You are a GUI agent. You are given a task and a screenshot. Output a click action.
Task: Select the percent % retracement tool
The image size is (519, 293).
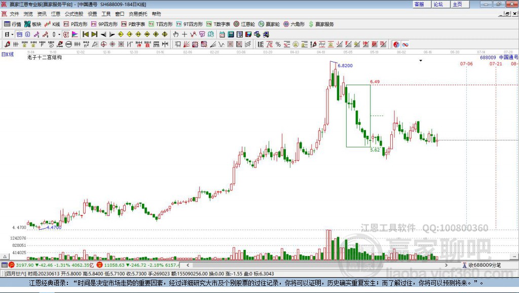278,45
